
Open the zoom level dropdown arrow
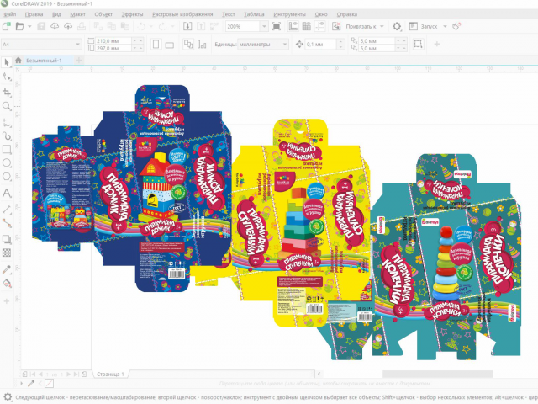point(264,26)
